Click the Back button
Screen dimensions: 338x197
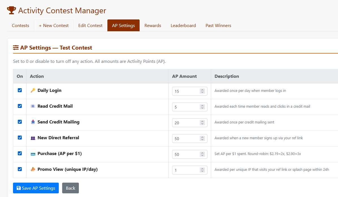(x=70, y=188)
